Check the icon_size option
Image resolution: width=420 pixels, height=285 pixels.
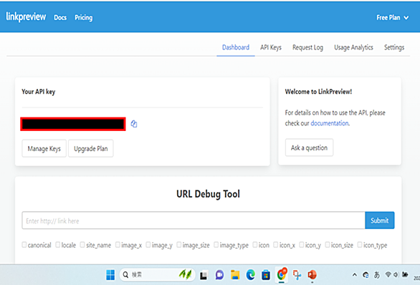click(328, 245)
